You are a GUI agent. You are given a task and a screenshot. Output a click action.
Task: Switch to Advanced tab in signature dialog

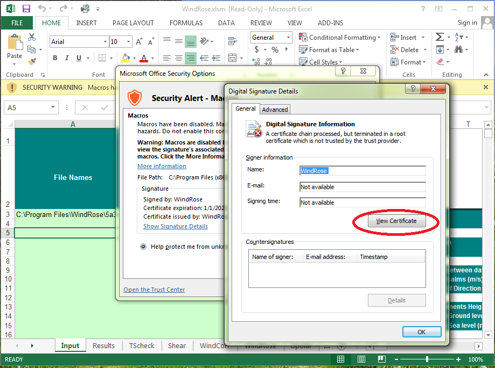coord(275,110)
